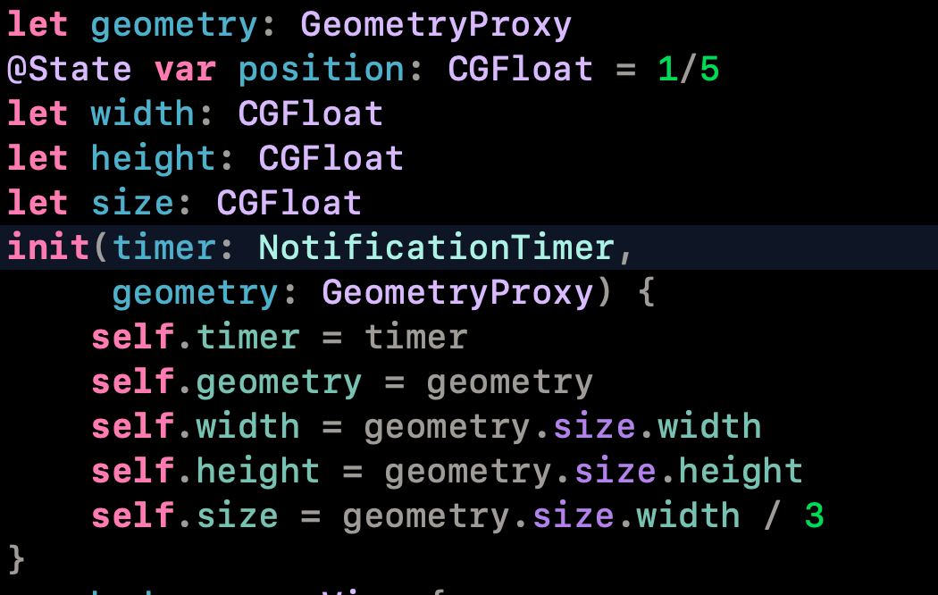The image size is (938, 595).
Task: Click 'height' in let height declaration
Action: click(x=153, y=159)
